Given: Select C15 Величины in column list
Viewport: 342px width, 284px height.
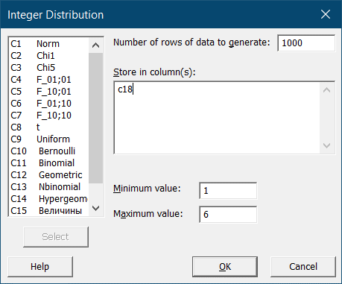Looking at the screenshot, I should pyautogui.click(x=49, y=211).
